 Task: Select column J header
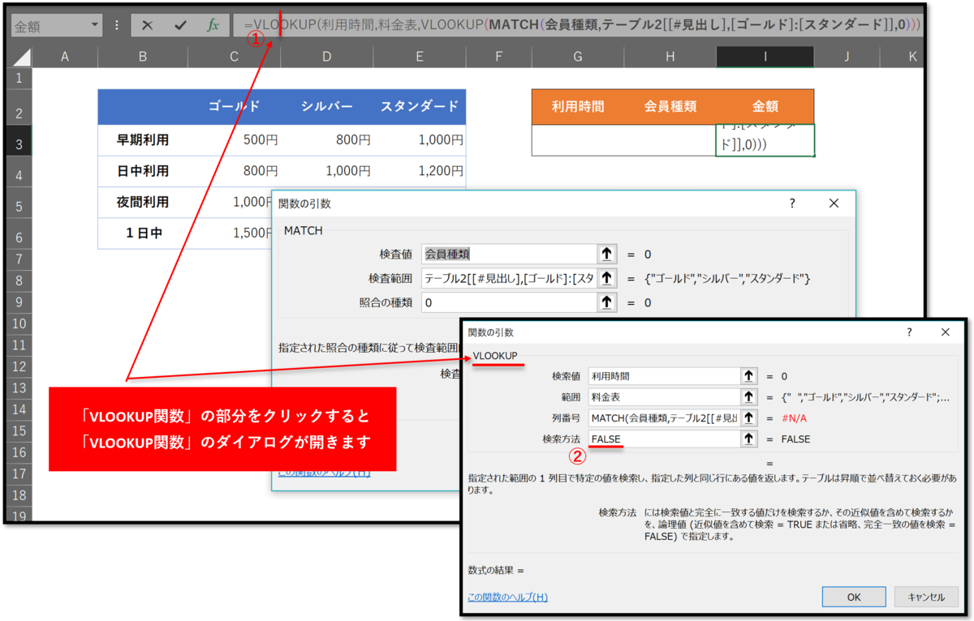point(847,56)
